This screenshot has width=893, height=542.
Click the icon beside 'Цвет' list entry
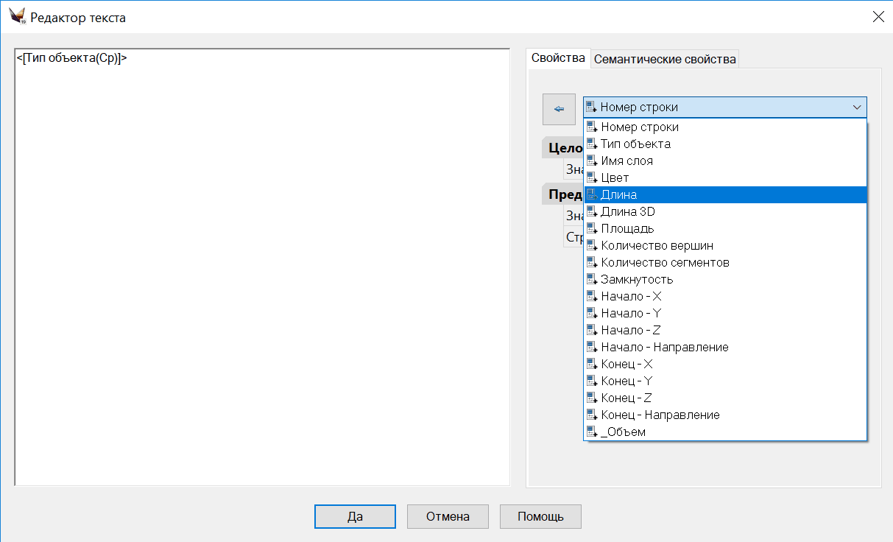[591, 178]
